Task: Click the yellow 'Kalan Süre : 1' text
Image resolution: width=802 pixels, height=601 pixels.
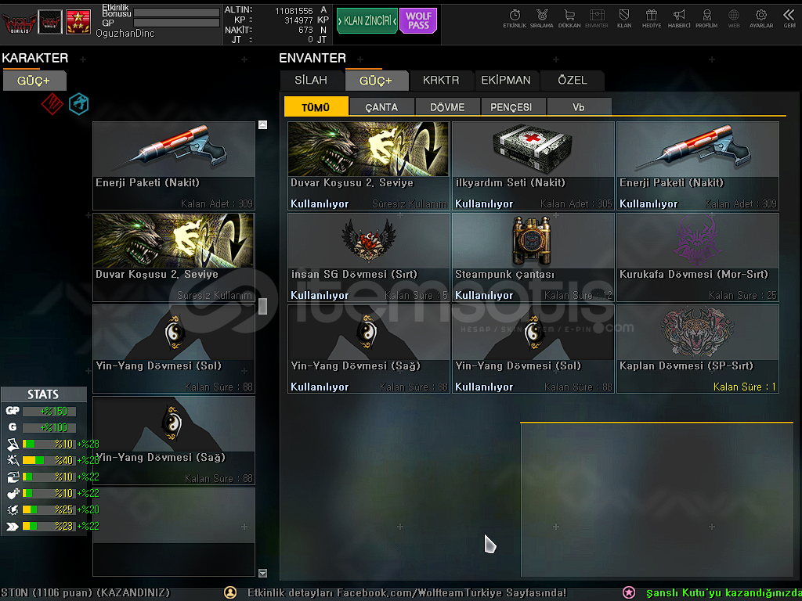Action: click(745, 387)
